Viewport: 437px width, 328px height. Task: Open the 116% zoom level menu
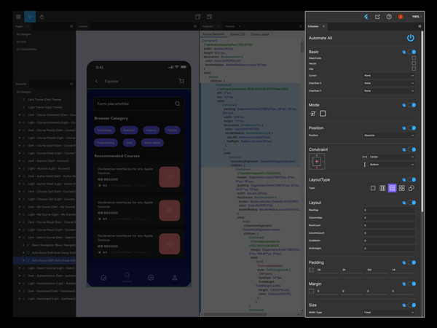pos(416,16)
